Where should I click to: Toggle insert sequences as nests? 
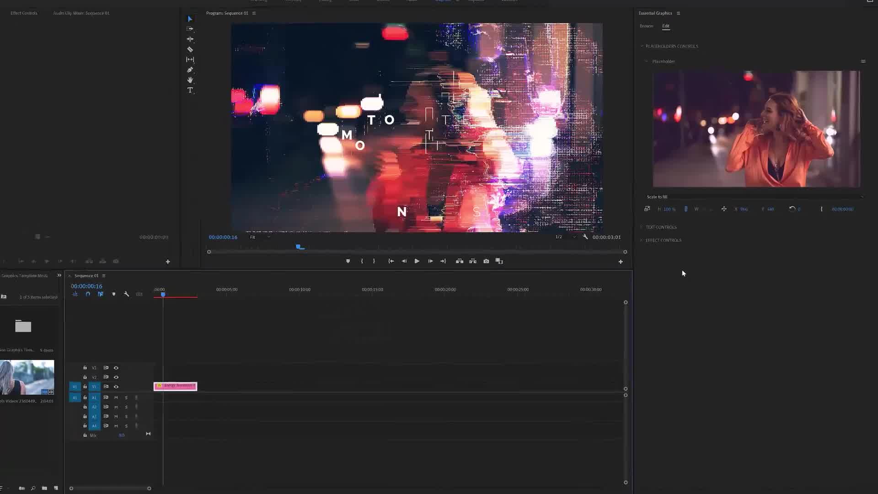coord(75,294)
